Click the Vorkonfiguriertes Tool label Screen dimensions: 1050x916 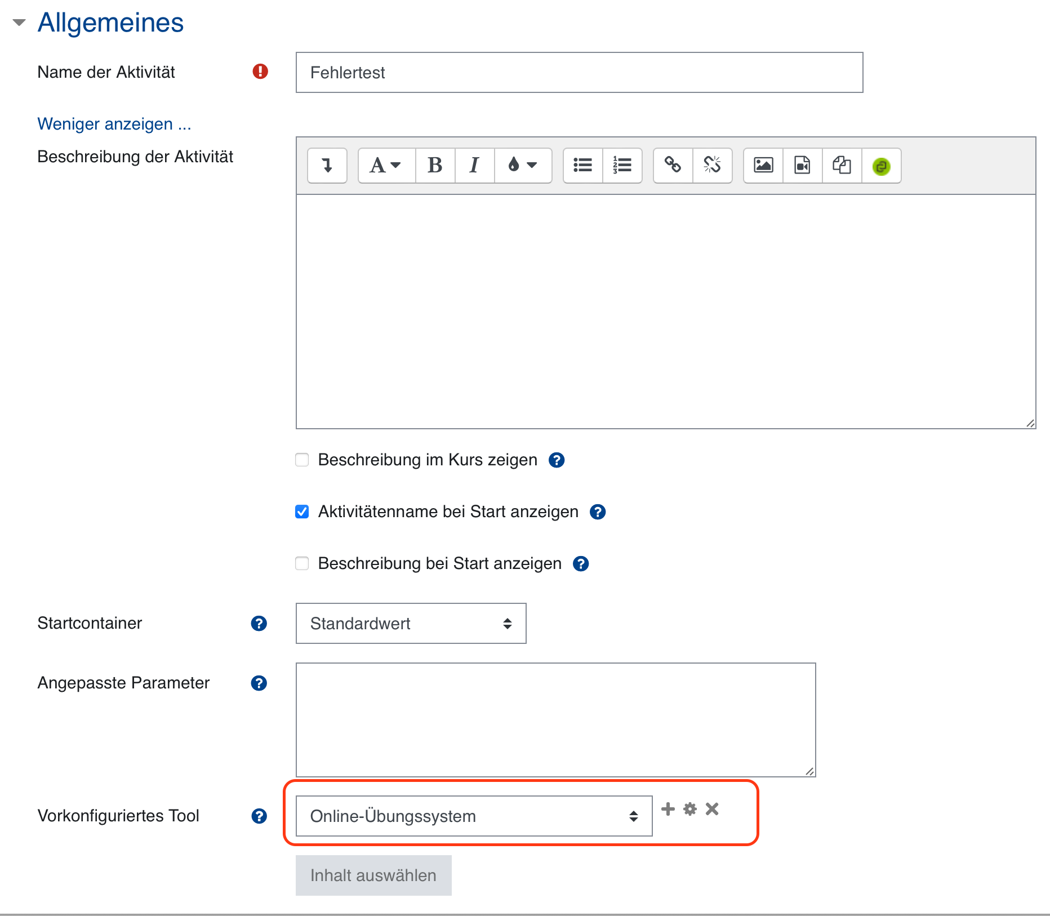tap(118, 816)
